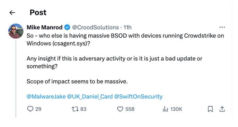Click the blue verified badge
The height and width of the screenshot is (127, 238).
[x=67, y=27]
